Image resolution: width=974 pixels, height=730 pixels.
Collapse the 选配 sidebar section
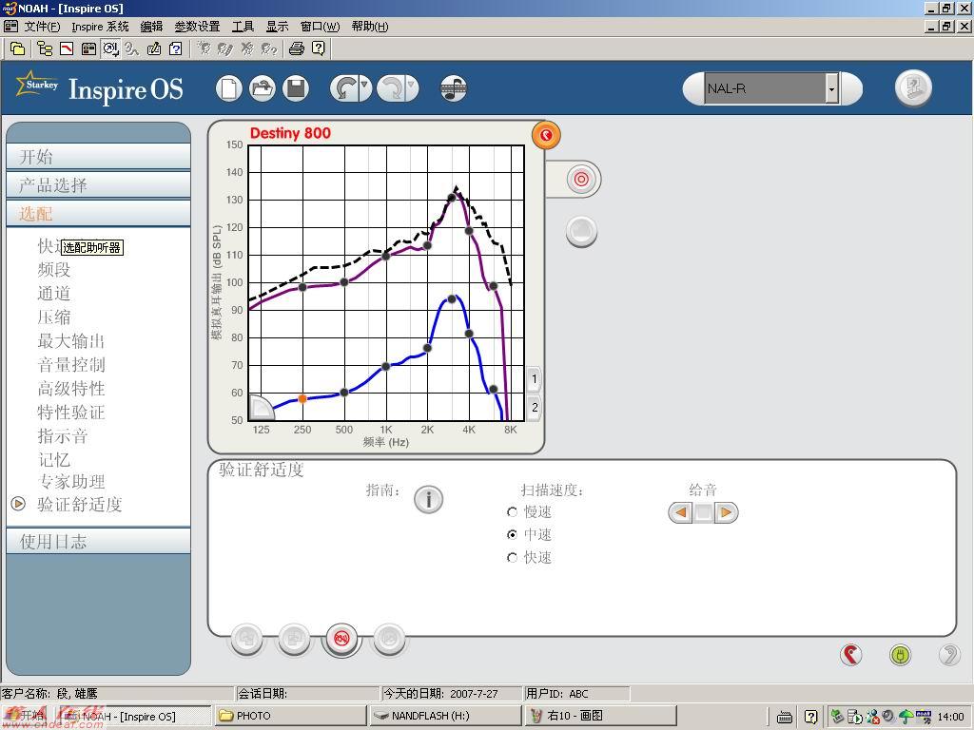click(x=98, y=214)
